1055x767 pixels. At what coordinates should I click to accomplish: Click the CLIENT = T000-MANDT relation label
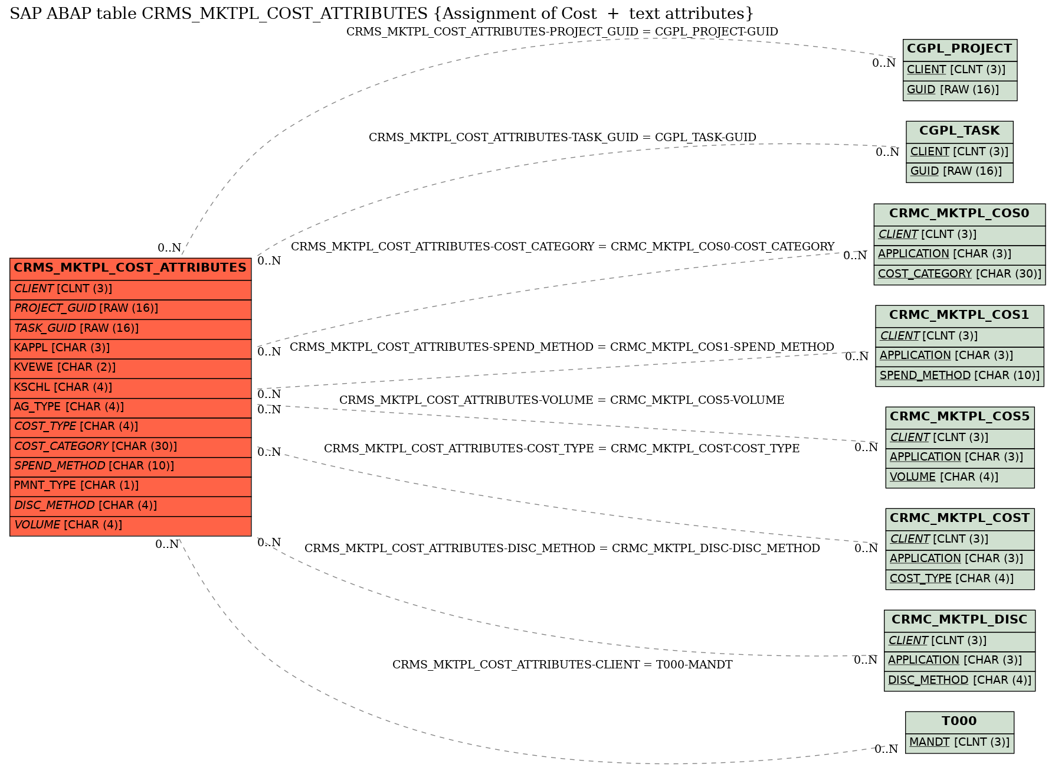tap(562, 665)
